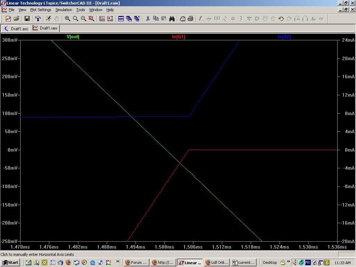This screenshot has height=267, width=356.
Task: Click the Open file folder icon
Action: tap(16, 19)
